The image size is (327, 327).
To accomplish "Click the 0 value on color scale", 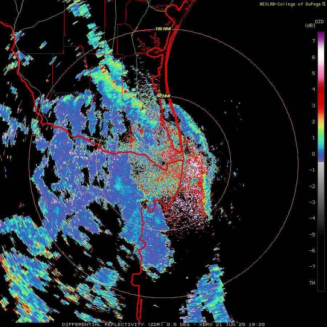I will pos(314,154).
